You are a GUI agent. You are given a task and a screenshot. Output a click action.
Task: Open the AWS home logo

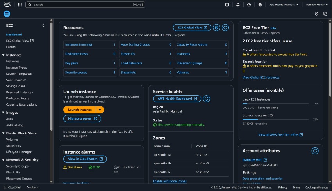click(x=7, y=4)
